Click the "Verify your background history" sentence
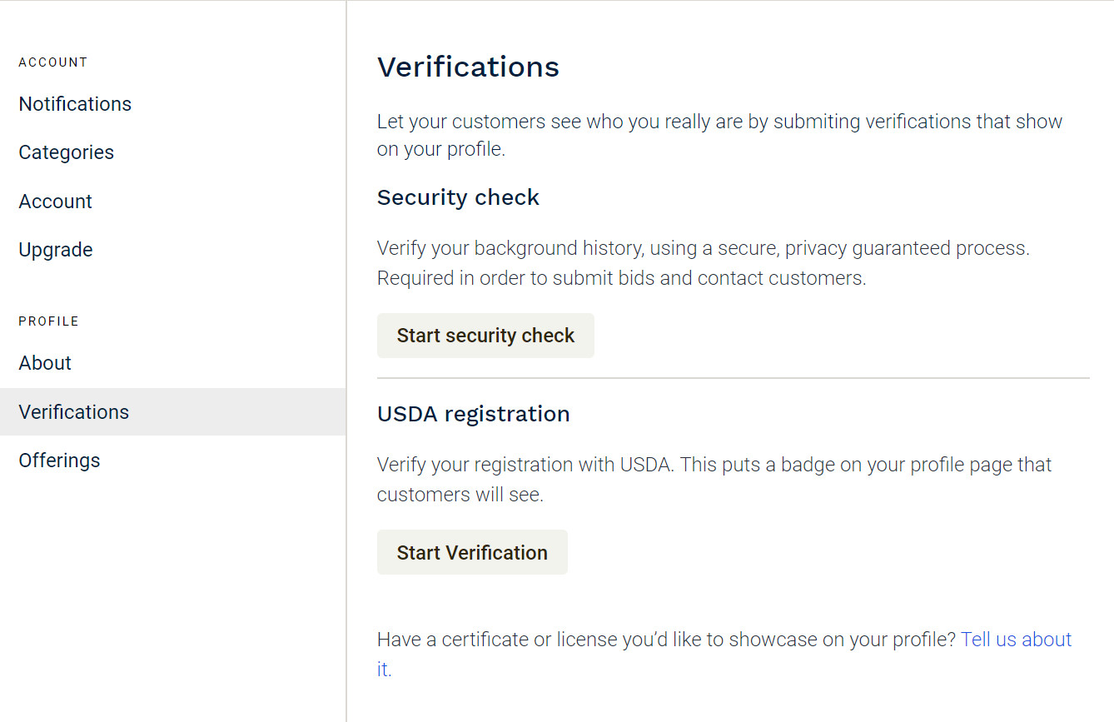The width and height of the screenshot is (1114, 722). [703, 248]
